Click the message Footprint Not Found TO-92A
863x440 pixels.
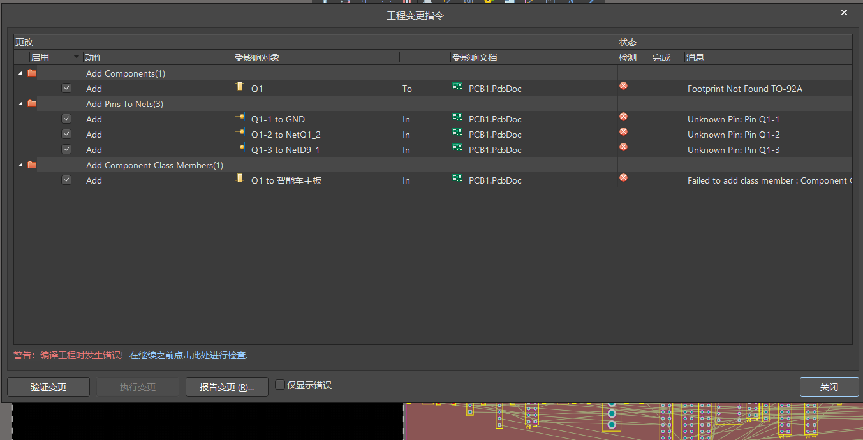coord(745,89)
